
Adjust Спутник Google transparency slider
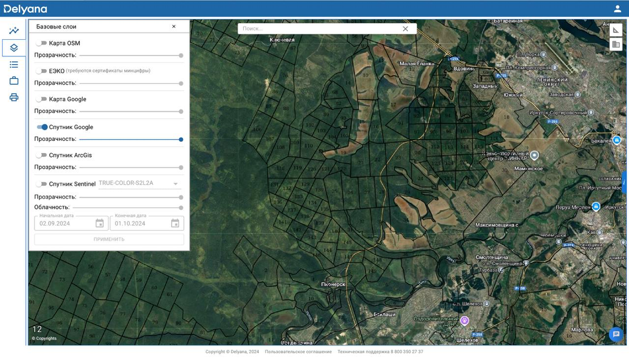[131, 139]
